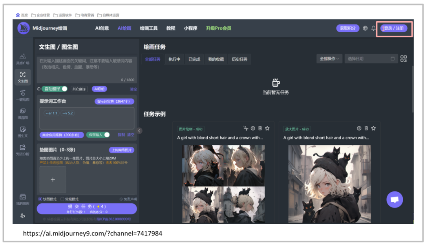Click 上传网络图片 button

click(x=121, y=150)
